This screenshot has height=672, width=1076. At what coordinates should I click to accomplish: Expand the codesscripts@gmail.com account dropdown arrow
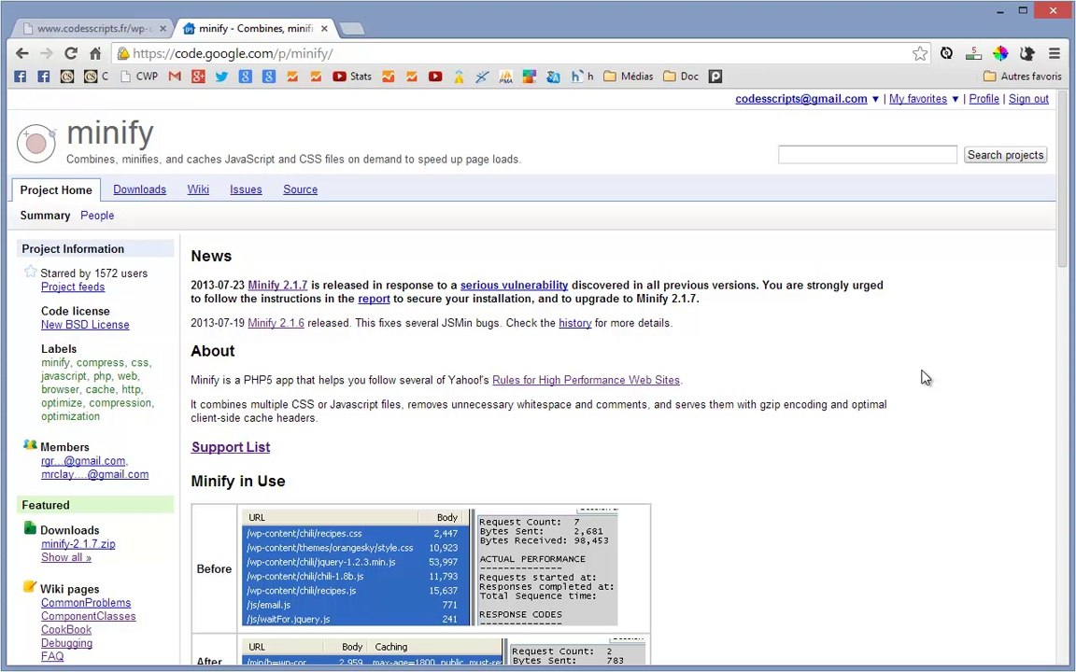[x=875, y=100]
